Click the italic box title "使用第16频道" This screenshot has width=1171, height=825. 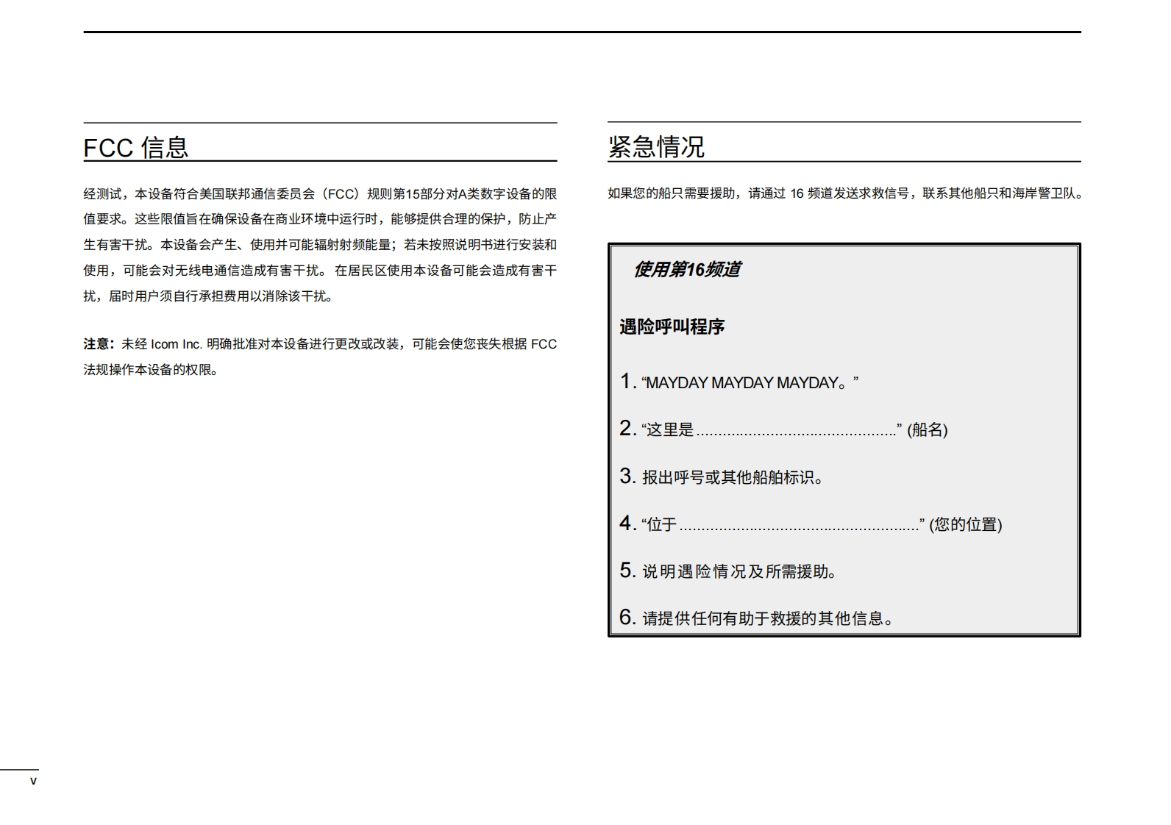click(x=687, y=270)
